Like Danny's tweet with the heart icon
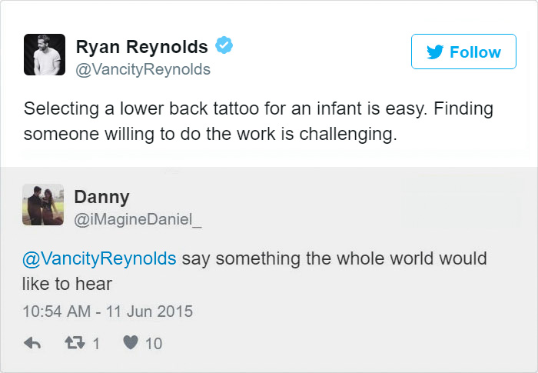 click(131, 344)
